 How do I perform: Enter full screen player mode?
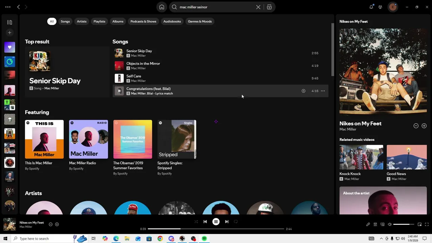tap(427, 224)
